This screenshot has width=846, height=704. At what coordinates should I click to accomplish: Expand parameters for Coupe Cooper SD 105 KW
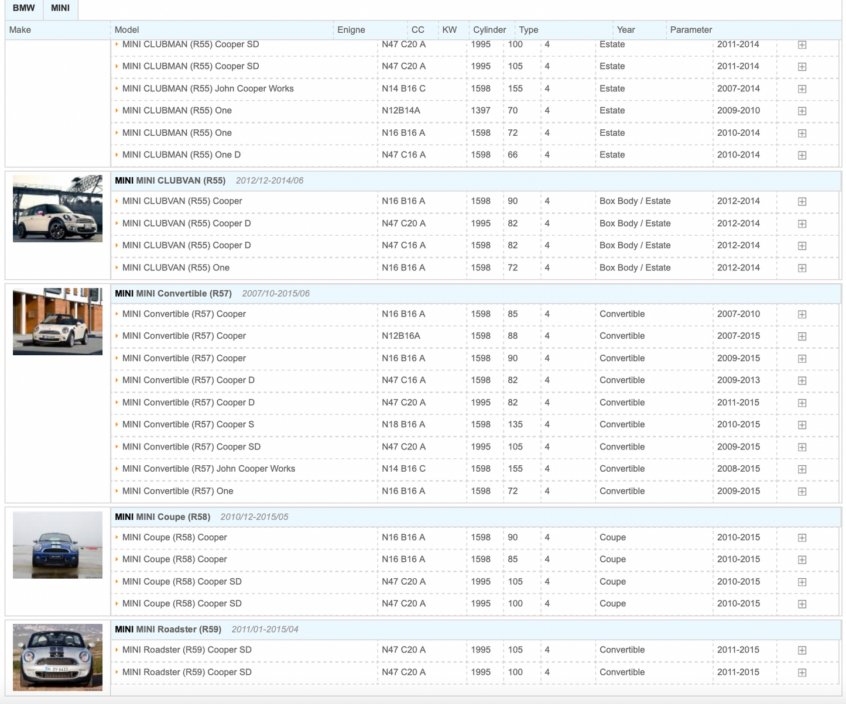tap(802, 582)
